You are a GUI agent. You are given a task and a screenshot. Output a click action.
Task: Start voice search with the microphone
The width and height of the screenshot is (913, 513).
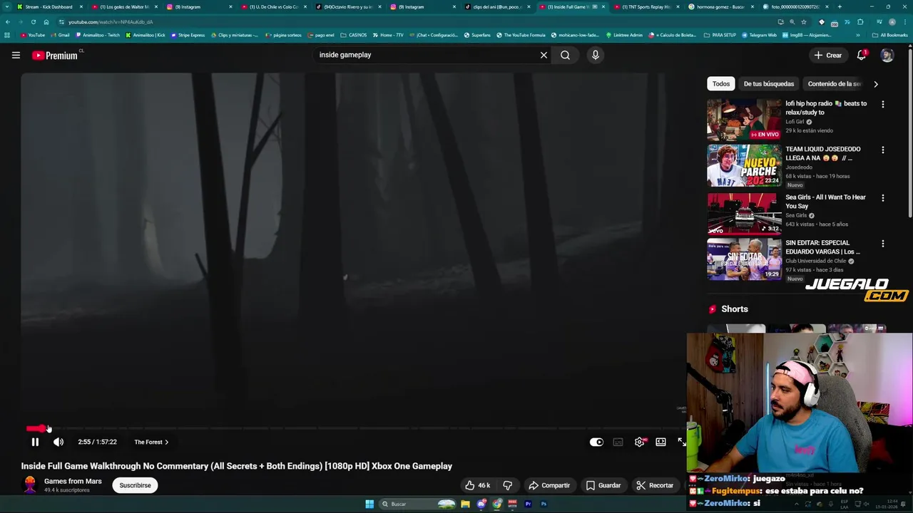click(596, 55)
